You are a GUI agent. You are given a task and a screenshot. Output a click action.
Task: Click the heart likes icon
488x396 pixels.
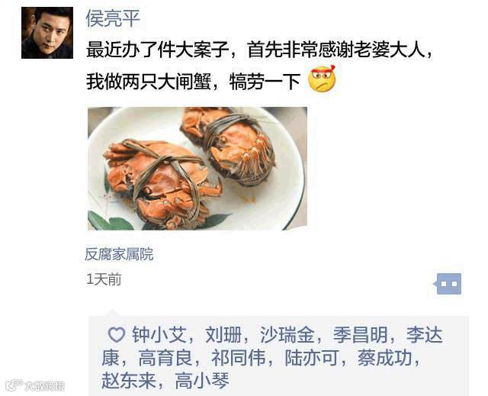pos(117,335)
